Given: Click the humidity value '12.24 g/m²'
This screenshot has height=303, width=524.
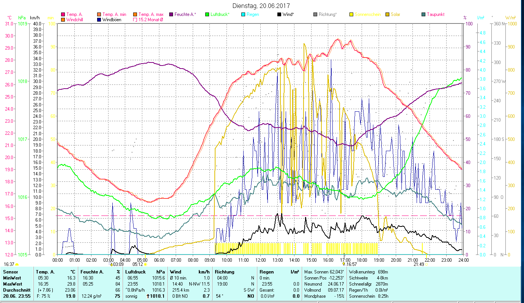Looking at the screenshot, I should [x=91, y=296].
